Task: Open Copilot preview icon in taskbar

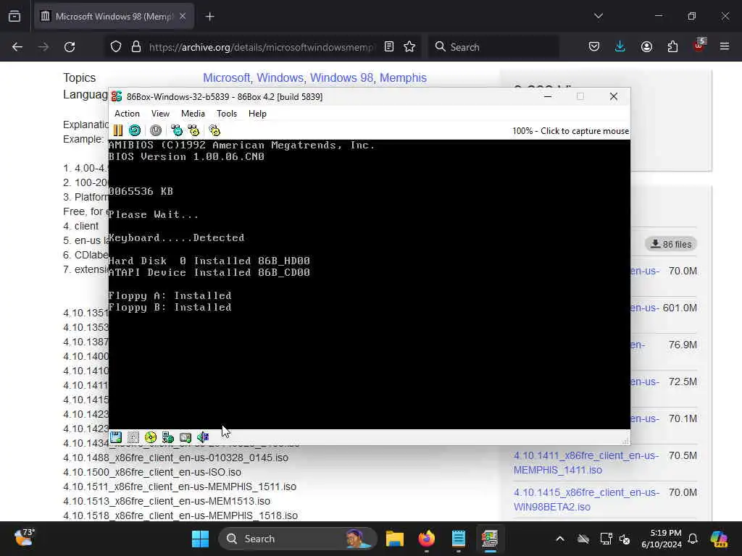Action: point(719,539)
